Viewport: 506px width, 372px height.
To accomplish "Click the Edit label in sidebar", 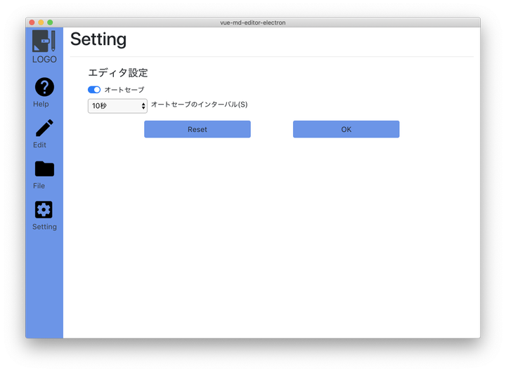I will [39, 145].
